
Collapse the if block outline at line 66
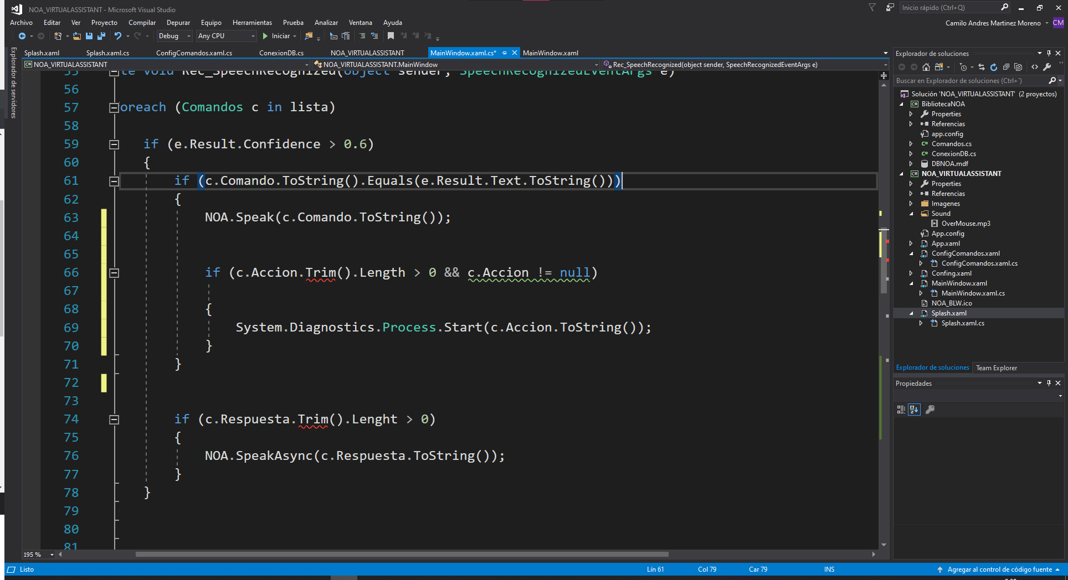[114, 273]
